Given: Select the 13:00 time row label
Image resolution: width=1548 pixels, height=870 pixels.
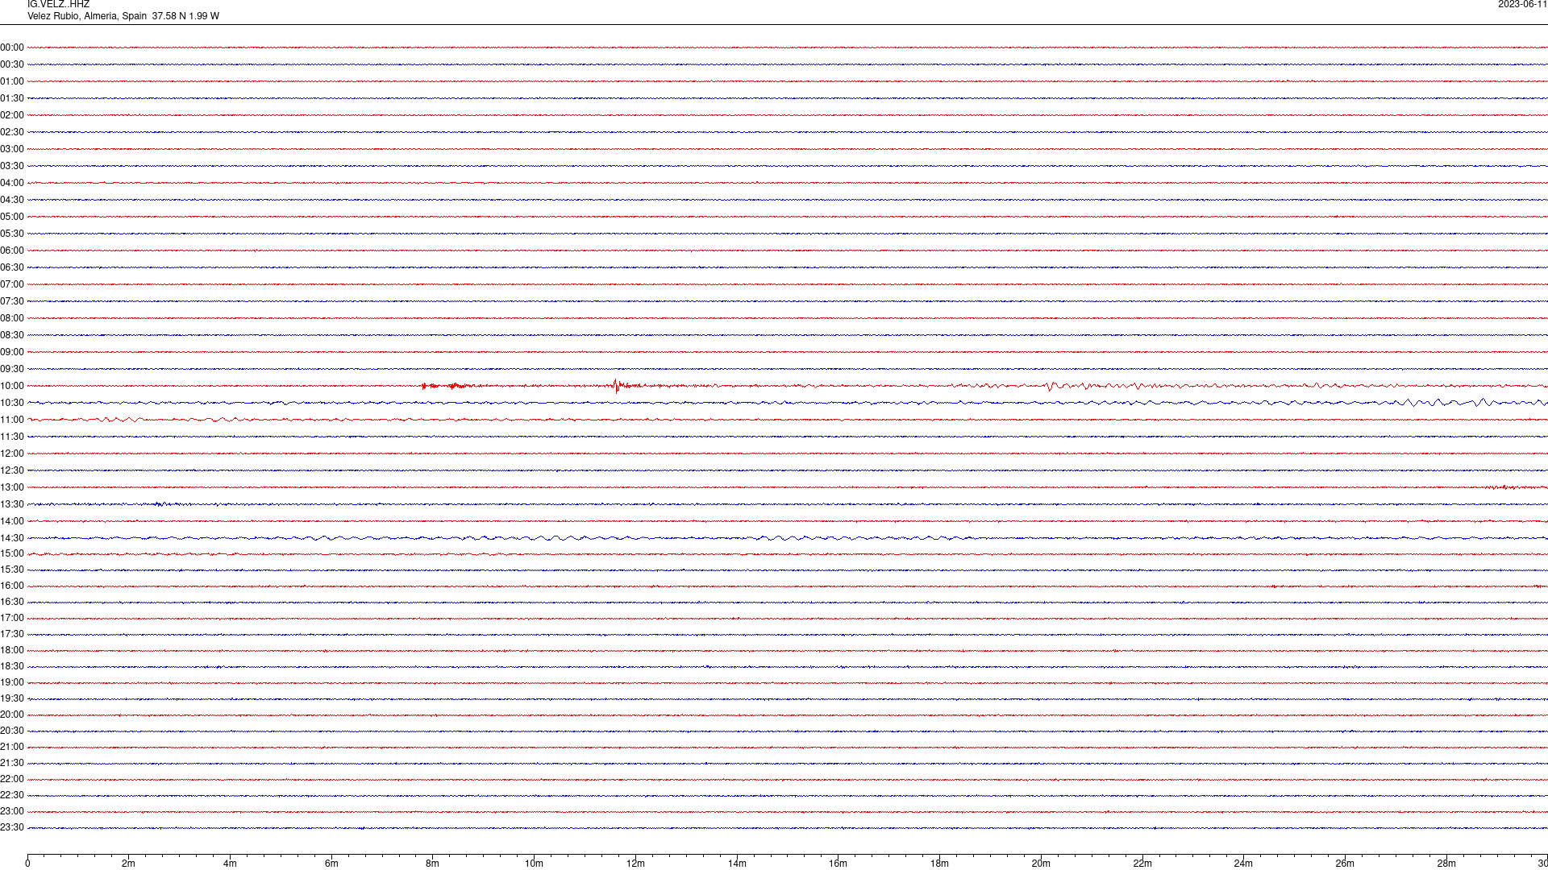Looking at the screenshot, I should tap(12, 487).
